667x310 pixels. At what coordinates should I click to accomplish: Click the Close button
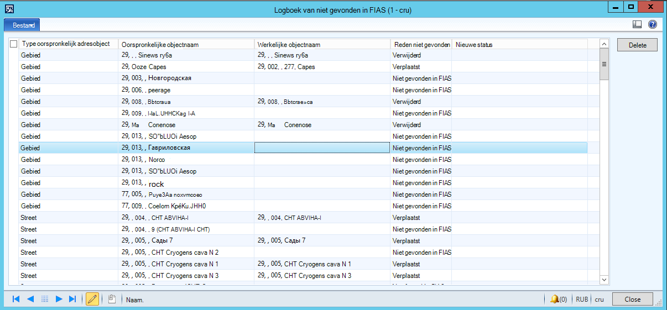tap(633, 299)
